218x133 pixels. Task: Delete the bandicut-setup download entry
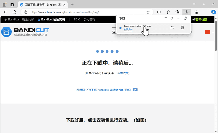pos(182,28)
